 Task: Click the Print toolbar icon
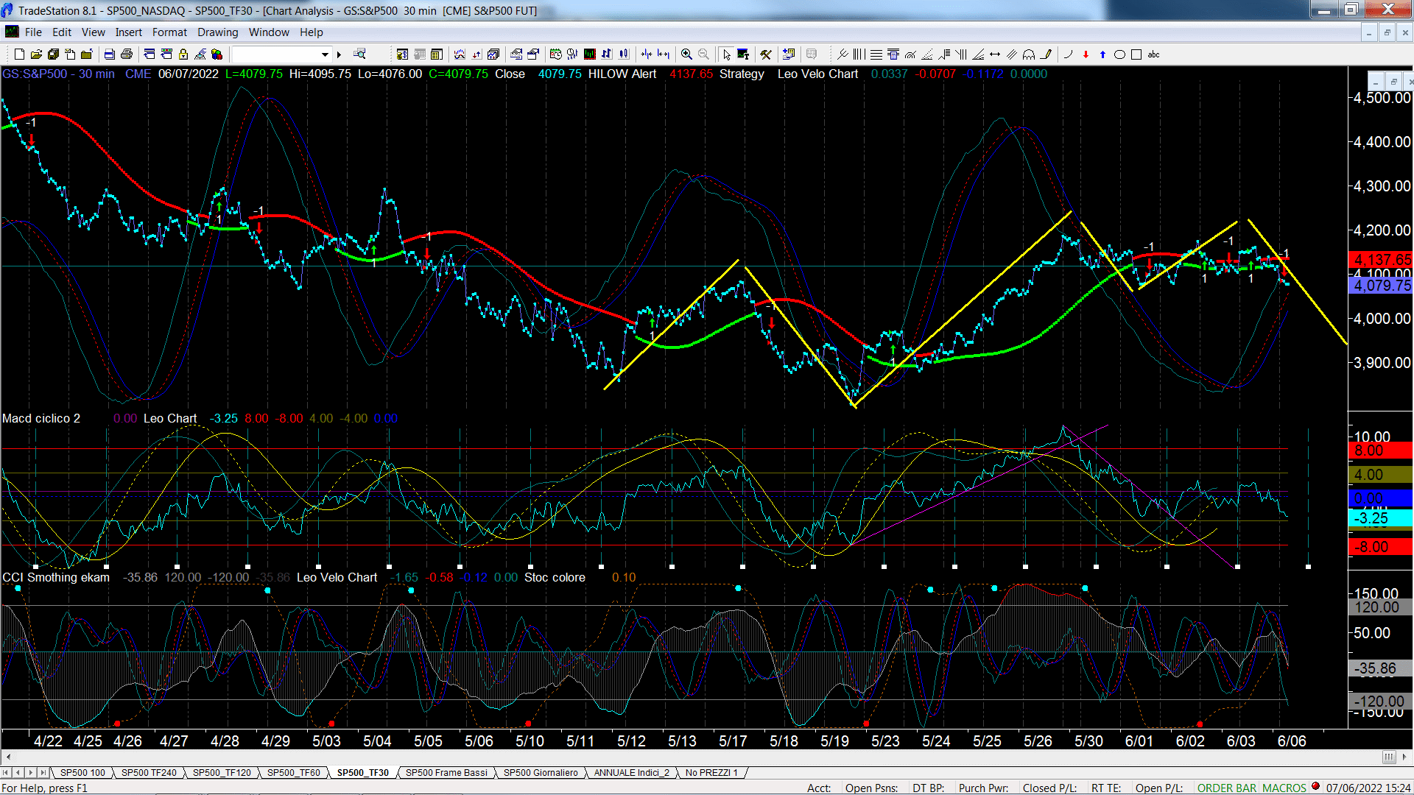click(x=127, y=54)
